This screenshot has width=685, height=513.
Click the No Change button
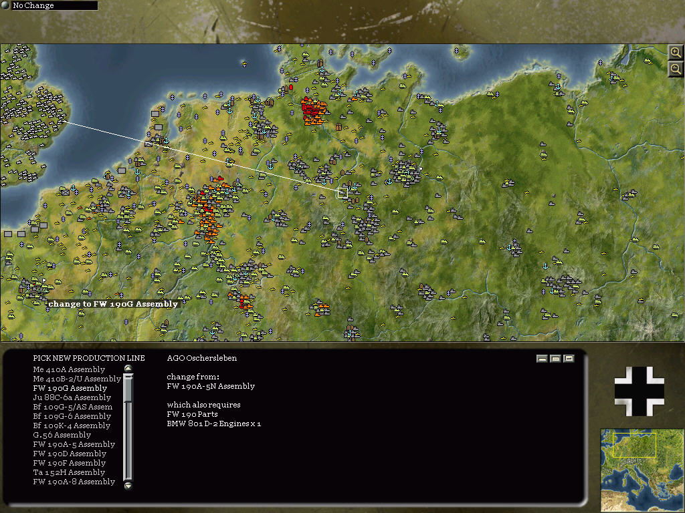pyautogui.click(x=54, y=5)
